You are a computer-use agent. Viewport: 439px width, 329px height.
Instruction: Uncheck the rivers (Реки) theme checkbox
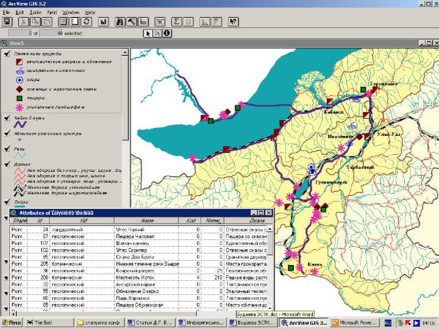(7, 148)
